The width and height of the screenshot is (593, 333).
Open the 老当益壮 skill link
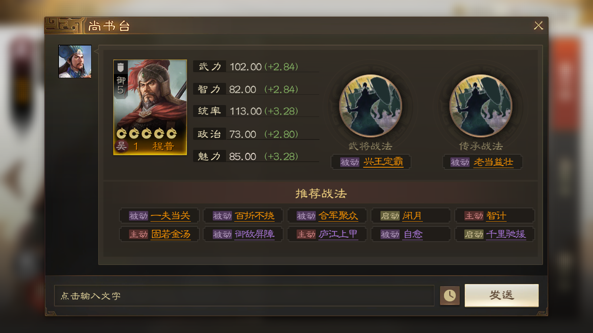click(493, 162)
